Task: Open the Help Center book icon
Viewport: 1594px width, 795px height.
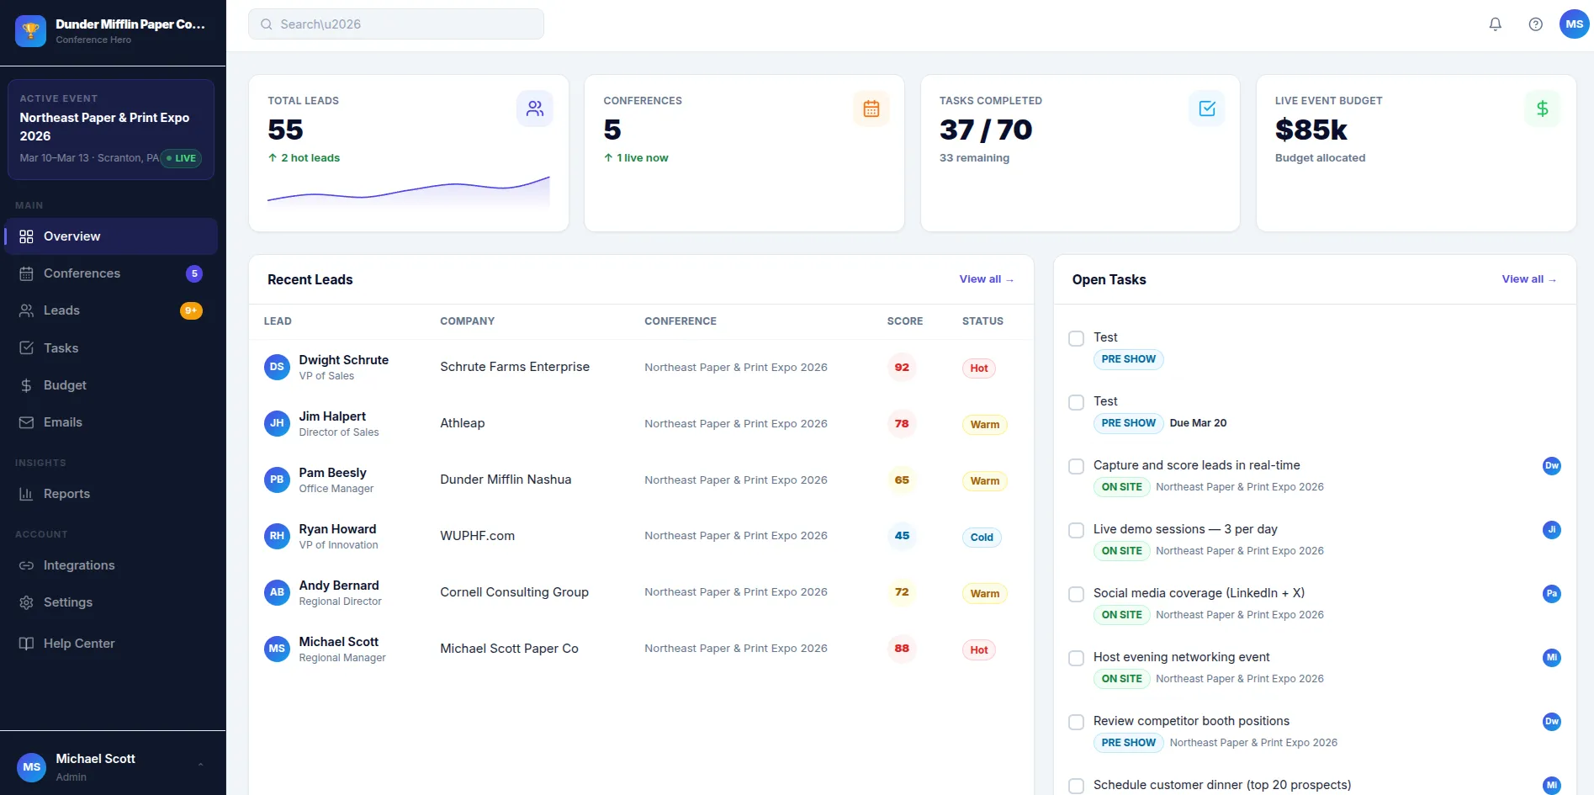Action: 26,643
